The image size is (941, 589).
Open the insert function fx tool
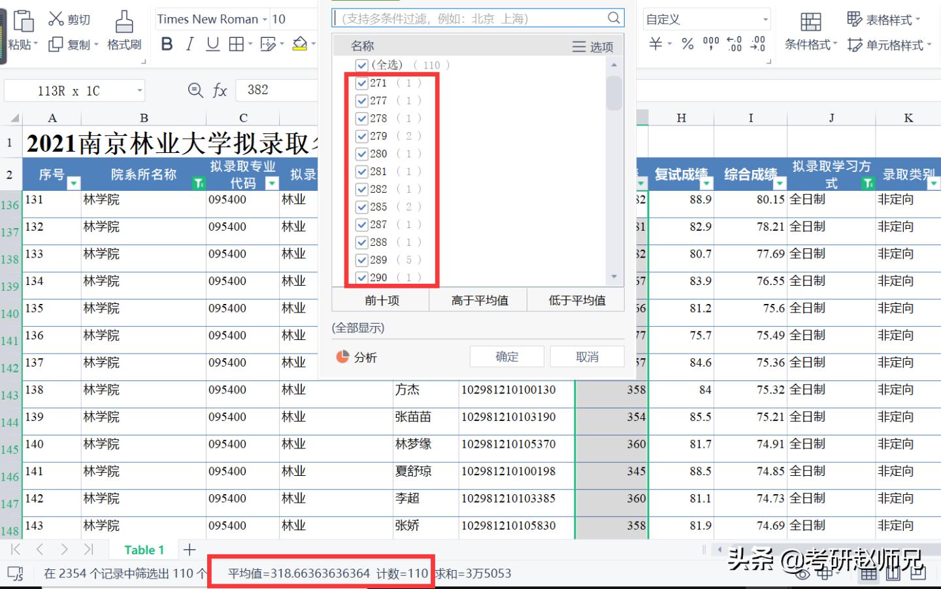tap(220, 90)
